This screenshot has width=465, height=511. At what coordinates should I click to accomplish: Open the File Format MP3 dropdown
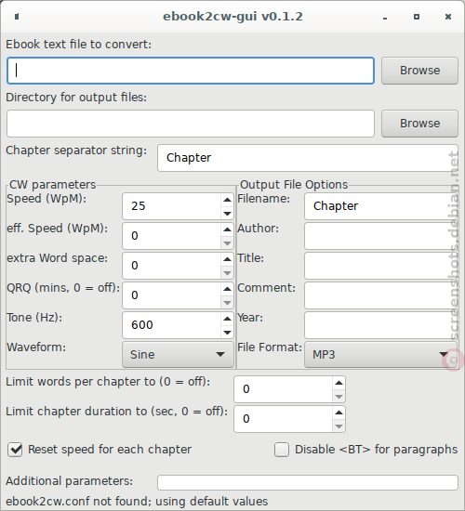[380, 355]
